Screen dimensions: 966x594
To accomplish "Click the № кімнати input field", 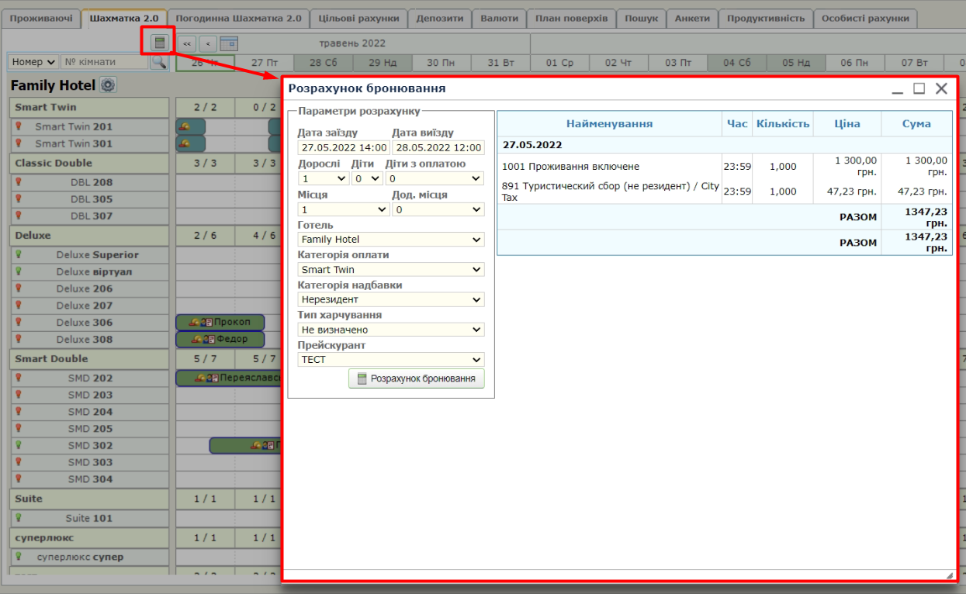I will tap(105, 62).
